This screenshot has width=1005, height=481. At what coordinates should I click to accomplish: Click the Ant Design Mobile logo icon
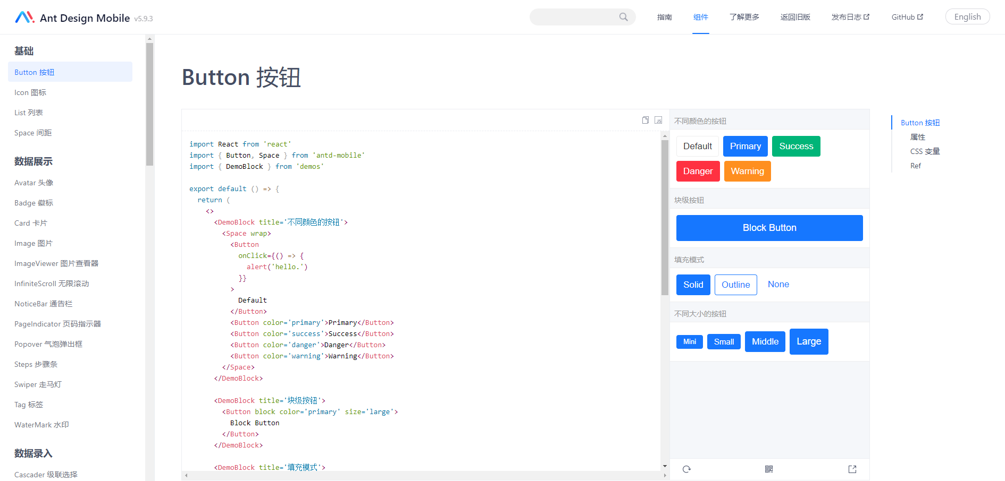point(24,18)
